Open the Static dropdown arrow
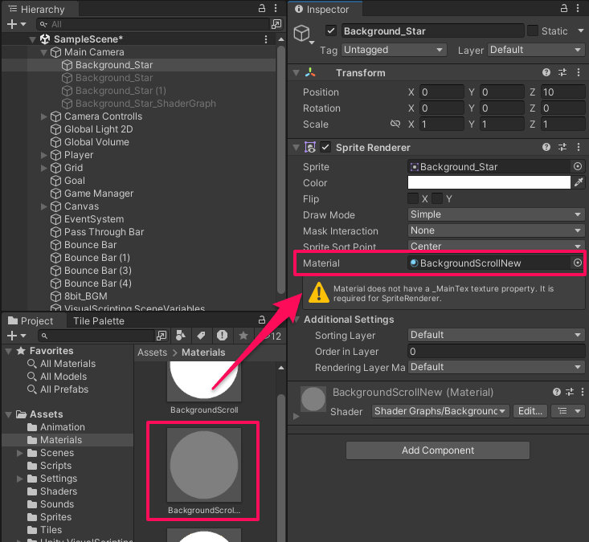This screenshot has height=542, width=589. point(581,31)
